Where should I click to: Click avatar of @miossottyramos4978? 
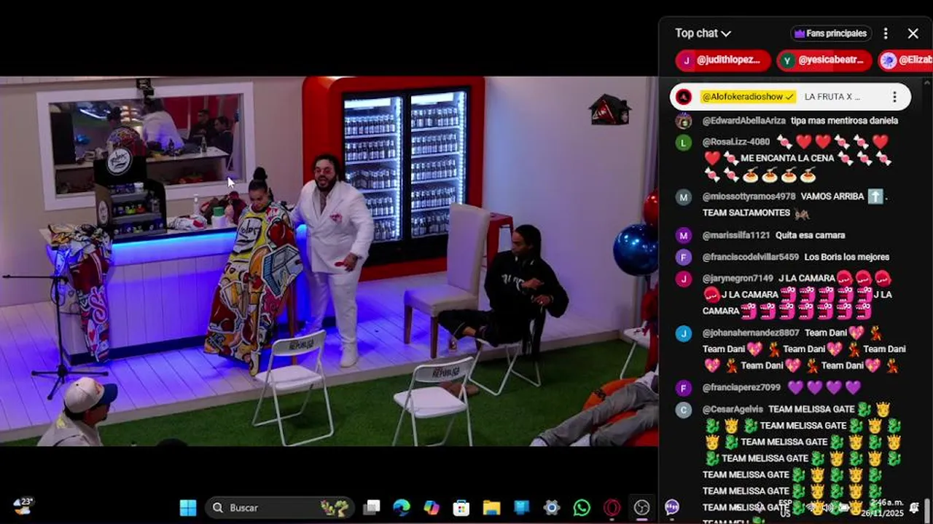(683, 198)
